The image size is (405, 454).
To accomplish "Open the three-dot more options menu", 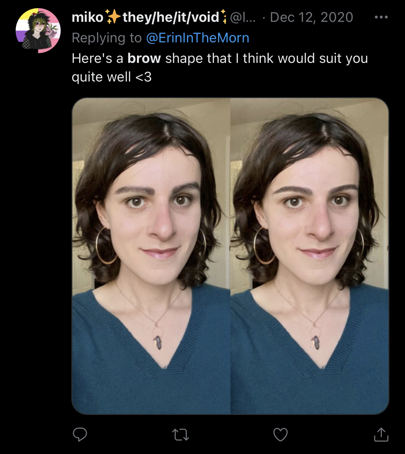I will coord(381,17).
